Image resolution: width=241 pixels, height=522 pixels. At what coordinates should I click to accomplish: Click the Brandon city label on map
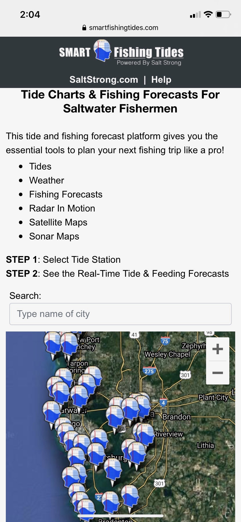point(176,417)
